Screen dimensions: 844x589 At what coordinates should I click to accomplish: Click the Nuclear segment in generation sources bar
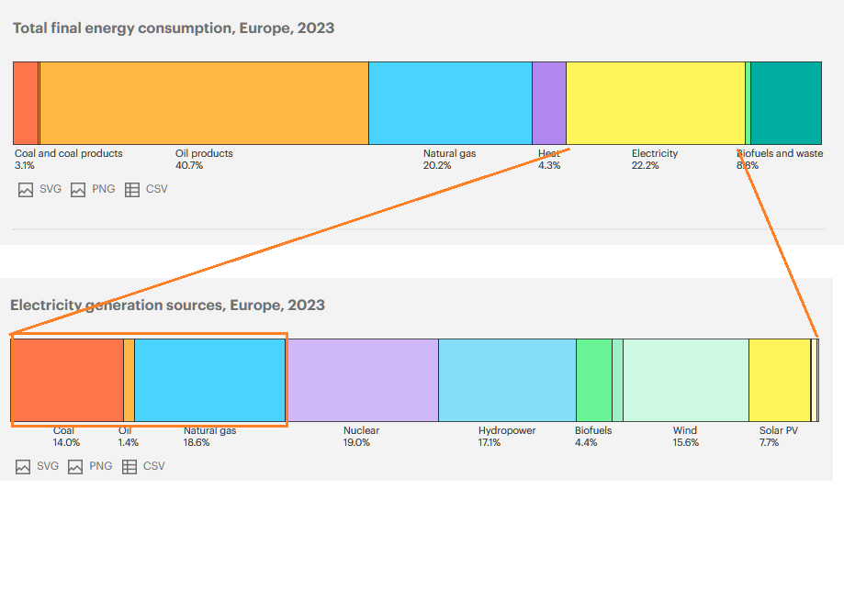pyautogui.click(x=363, y=381)
